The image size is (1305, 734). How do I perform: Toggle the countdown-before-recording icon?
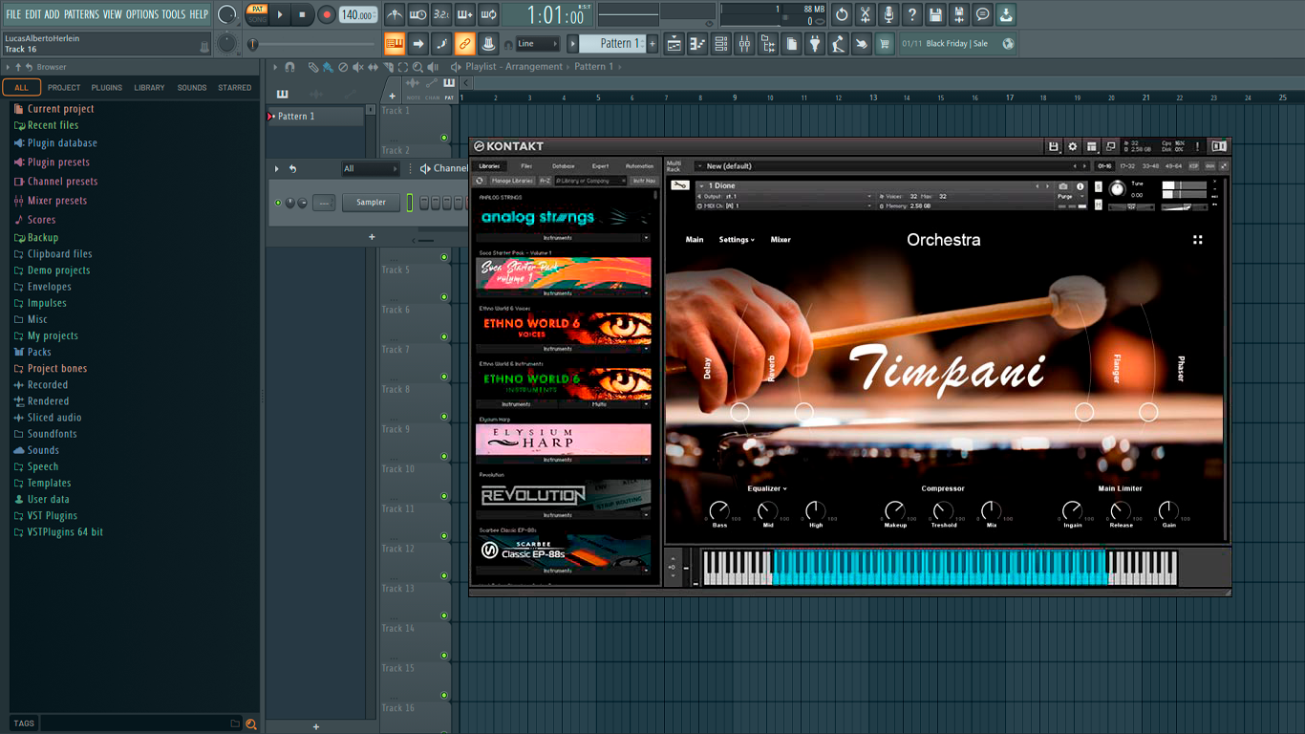point(441,14)
